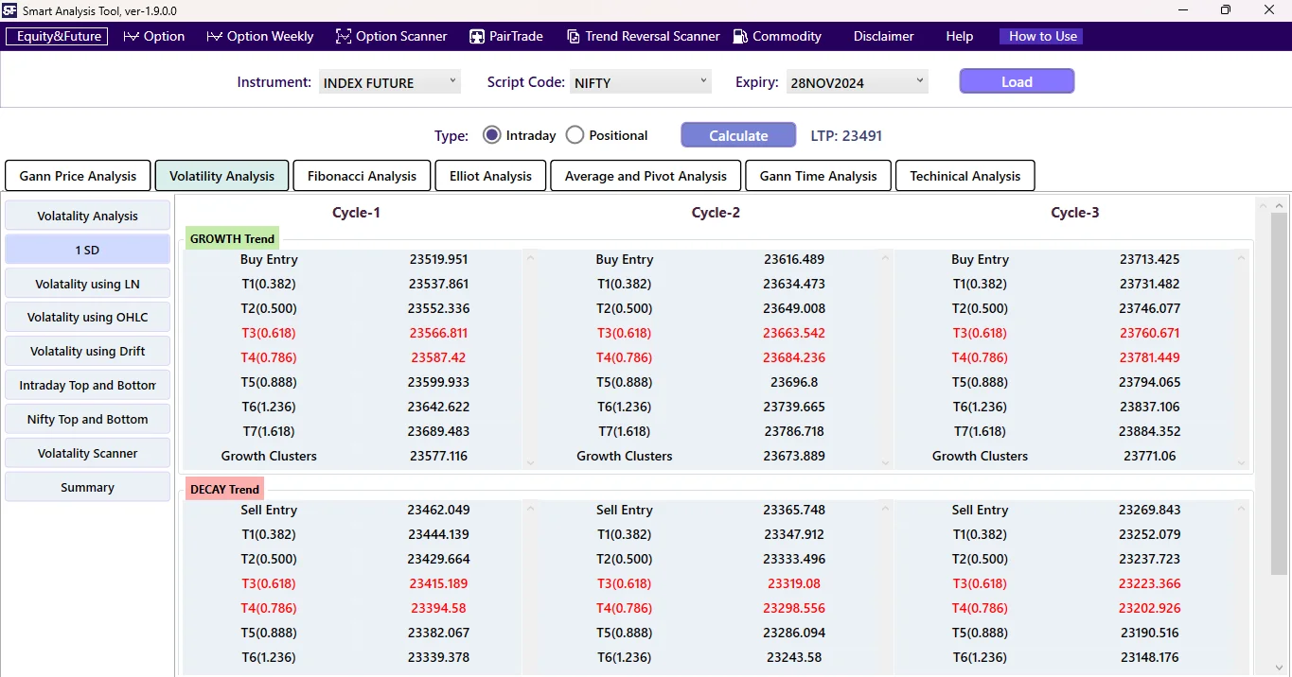Image resolution: width=1292 pixels, height=677 pixels.
Task: Click the Calculate button
Action: pyautogui.click(x=738, y=134)
